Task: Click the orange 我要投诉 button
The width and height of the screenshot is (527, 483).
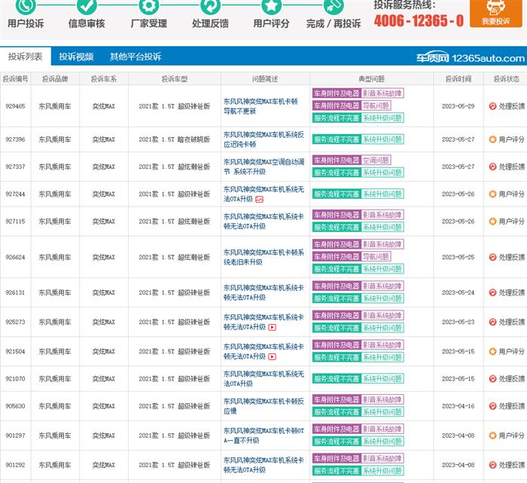Action: [495, 13]
